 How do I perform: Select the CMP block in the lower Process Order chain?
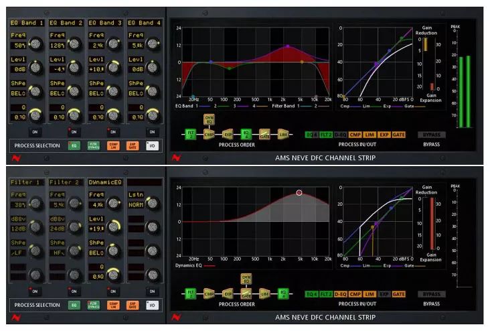pyautogui.click(x=209, y=293)
